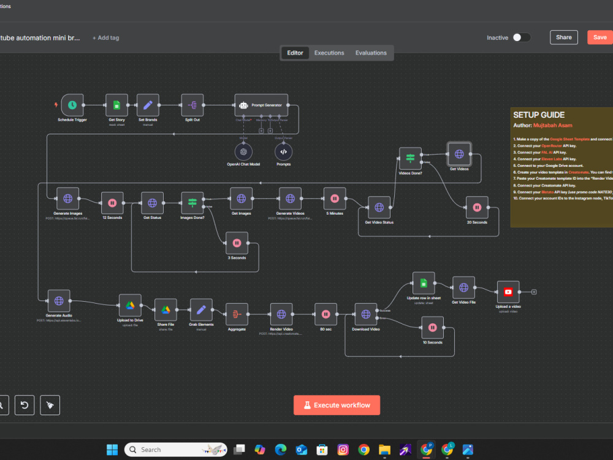Click the OpenAI Chat Model node

pos(243,151)
